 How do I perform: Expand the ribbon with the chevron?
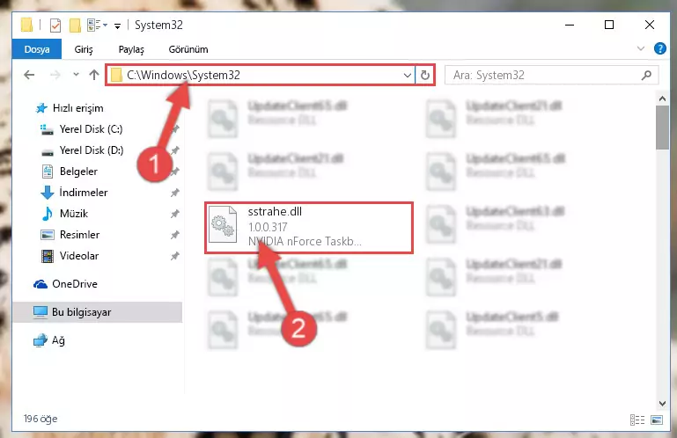641,48
